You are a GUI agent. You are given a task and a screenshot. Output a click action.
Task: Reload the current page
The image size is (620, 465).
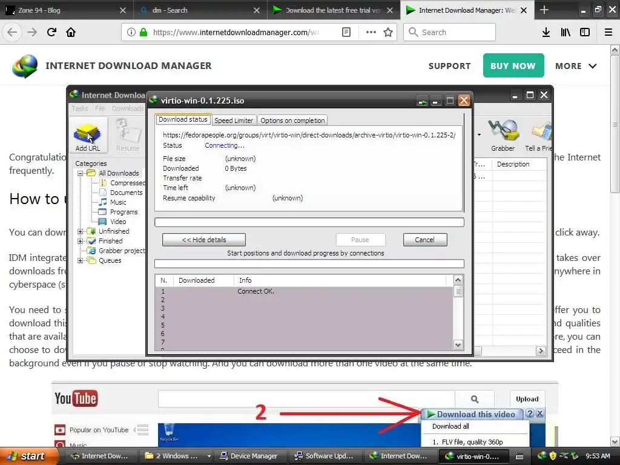(x=51, y=32)
